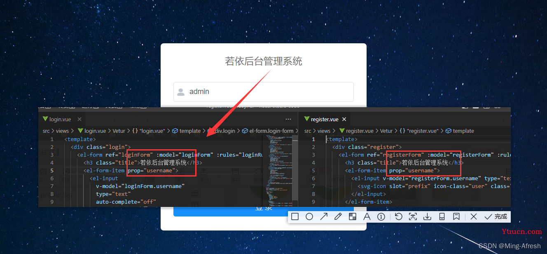Click template in register.vue breadcrumb

click(460, 131)
